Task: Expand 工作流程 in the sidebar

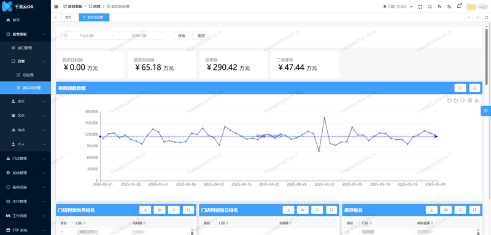Action: (25, 216)
